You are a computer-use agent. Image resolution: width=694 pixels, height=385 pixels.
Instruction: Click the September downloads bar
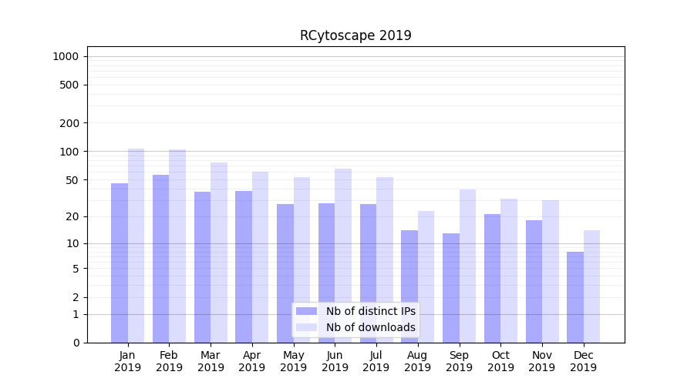point(467,266)
